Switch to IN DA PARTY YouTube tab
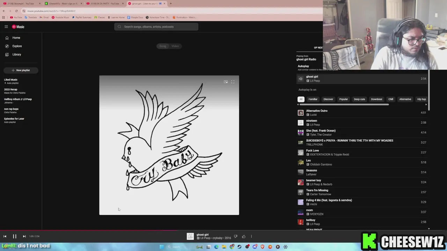This screenshot has width=447, height=251. [104, 3]
